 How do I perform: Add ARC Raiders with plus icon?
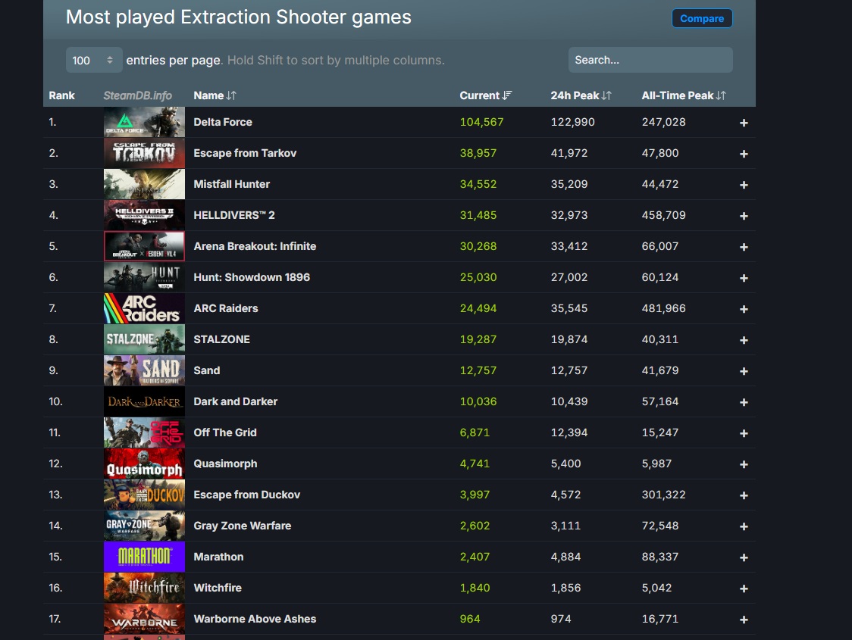[x=744, y=309]
